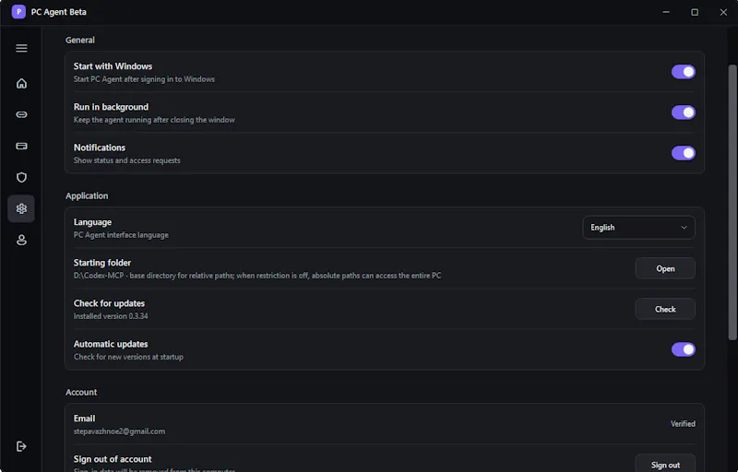Image resolution: width=738 pixels, height=472 pixels.
Task: Click the Sign out button
Action: pos(665,465)
